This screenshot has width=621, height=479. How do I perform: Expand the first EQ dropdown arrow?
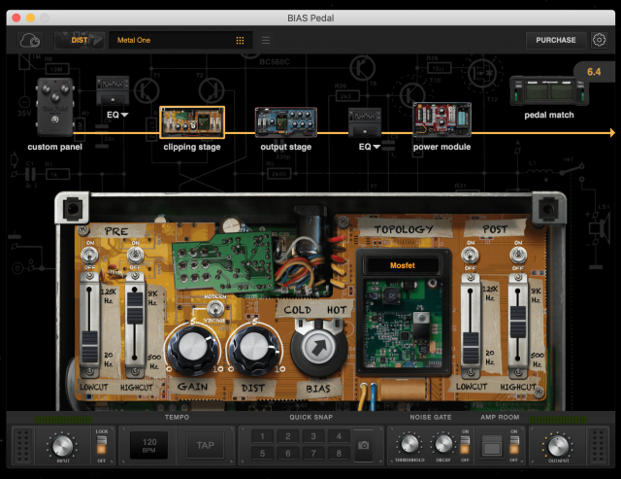pyautogui.click(x=125, y=115)
